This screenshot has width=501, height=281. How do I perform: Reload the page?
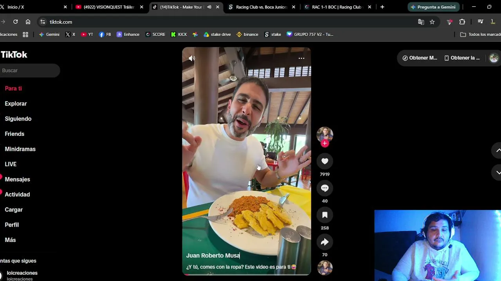pyautogui.click(x=15, y=22)
